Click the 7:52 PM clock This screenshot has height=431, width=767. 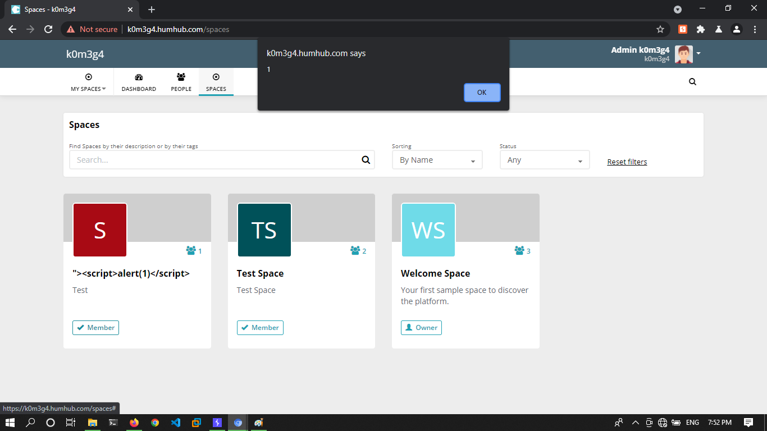[x=720, y=423]
